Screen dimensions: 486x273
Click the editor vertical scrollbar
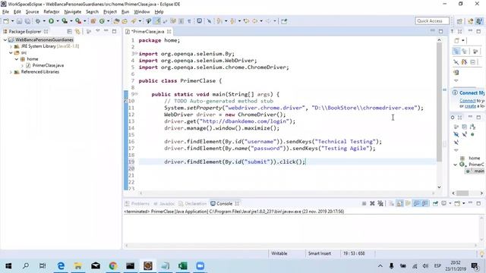tap(439, 102)
